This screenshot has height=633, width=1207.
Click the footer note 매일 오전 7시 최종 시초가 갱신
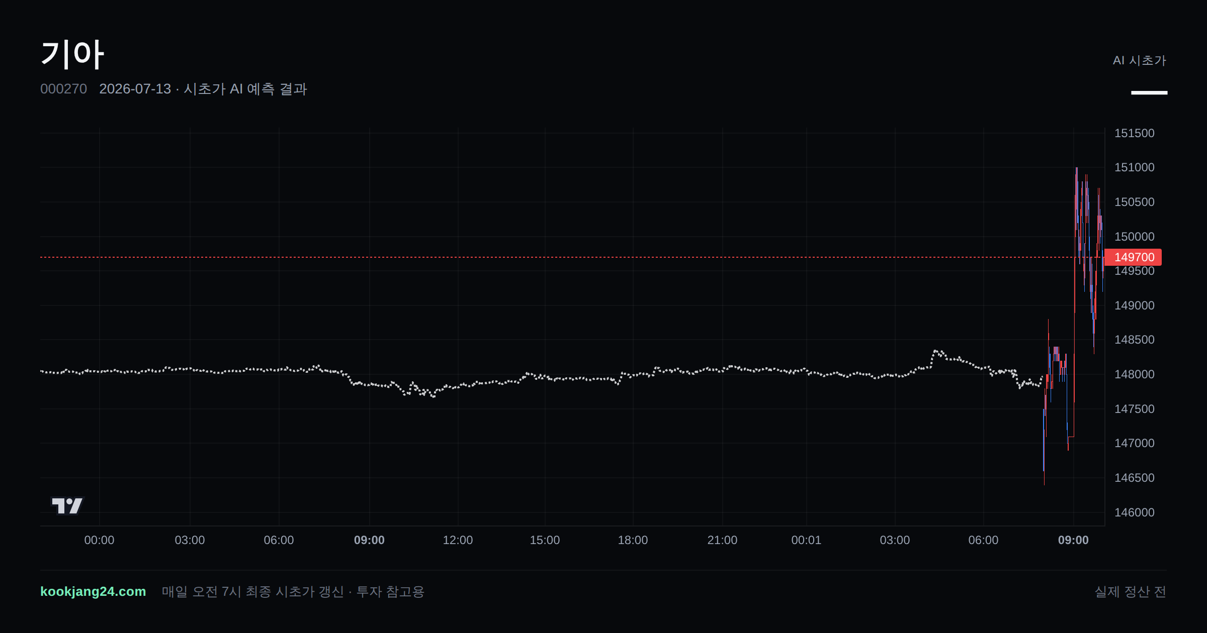253,591
